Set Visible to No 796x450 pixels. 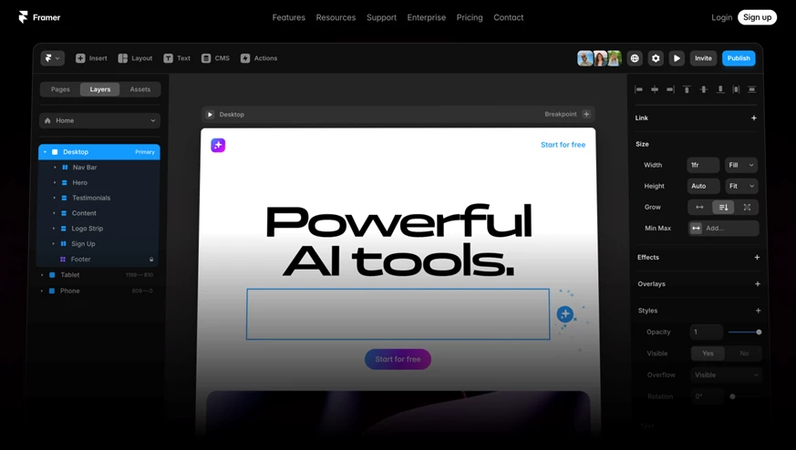(x=744, y=353)
